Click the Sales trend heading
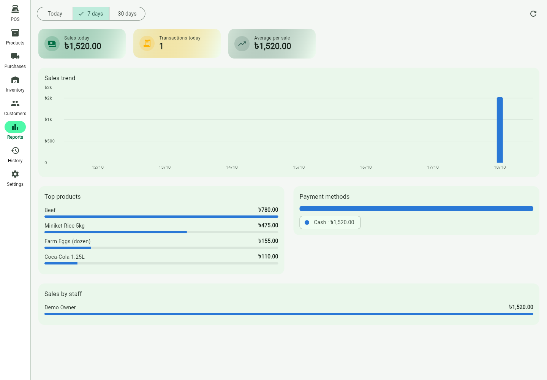Screen dimensions: 547x380 pos(60,78)
